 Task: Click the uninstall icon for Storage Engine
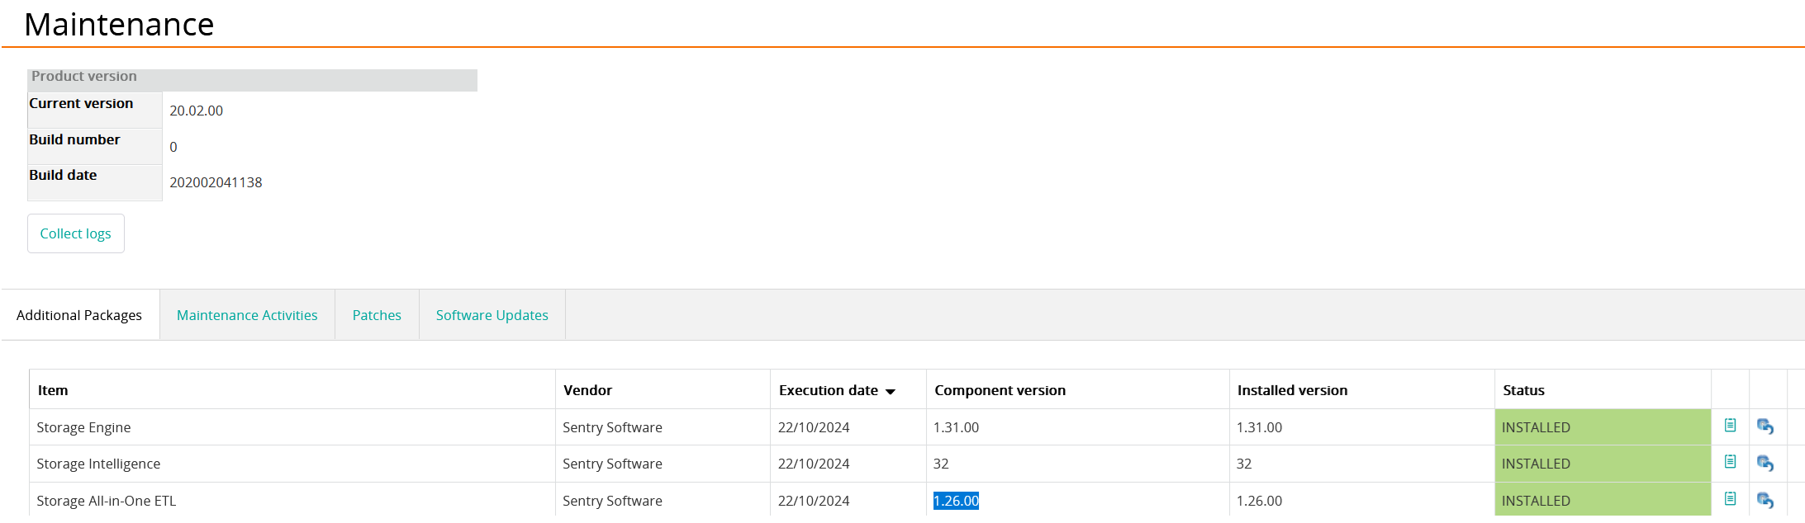tap(1765, 426)
